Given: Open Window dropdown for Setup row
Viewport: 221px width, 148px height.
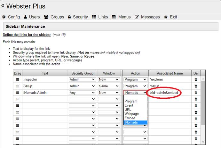Looking at the screenshot, I should (x=109, y=86).
